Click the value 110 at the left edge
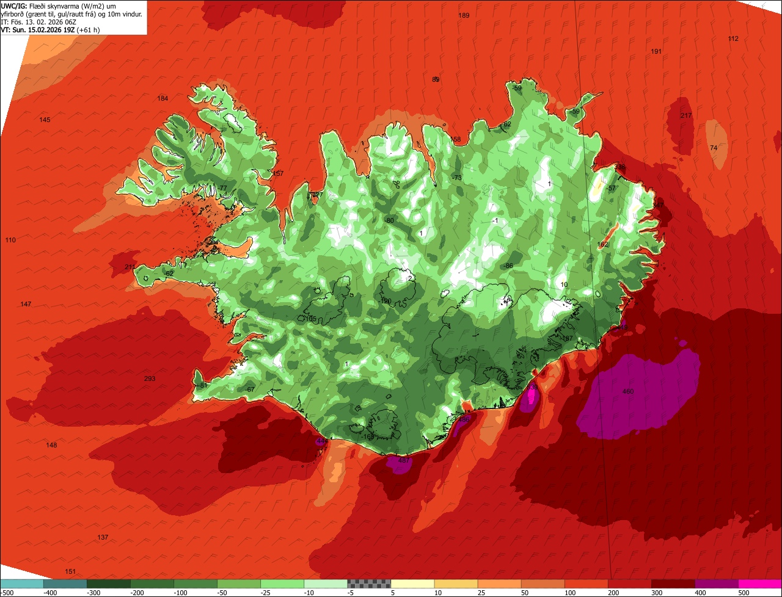Viewport: 782px width, 597px height. point(10,240)
